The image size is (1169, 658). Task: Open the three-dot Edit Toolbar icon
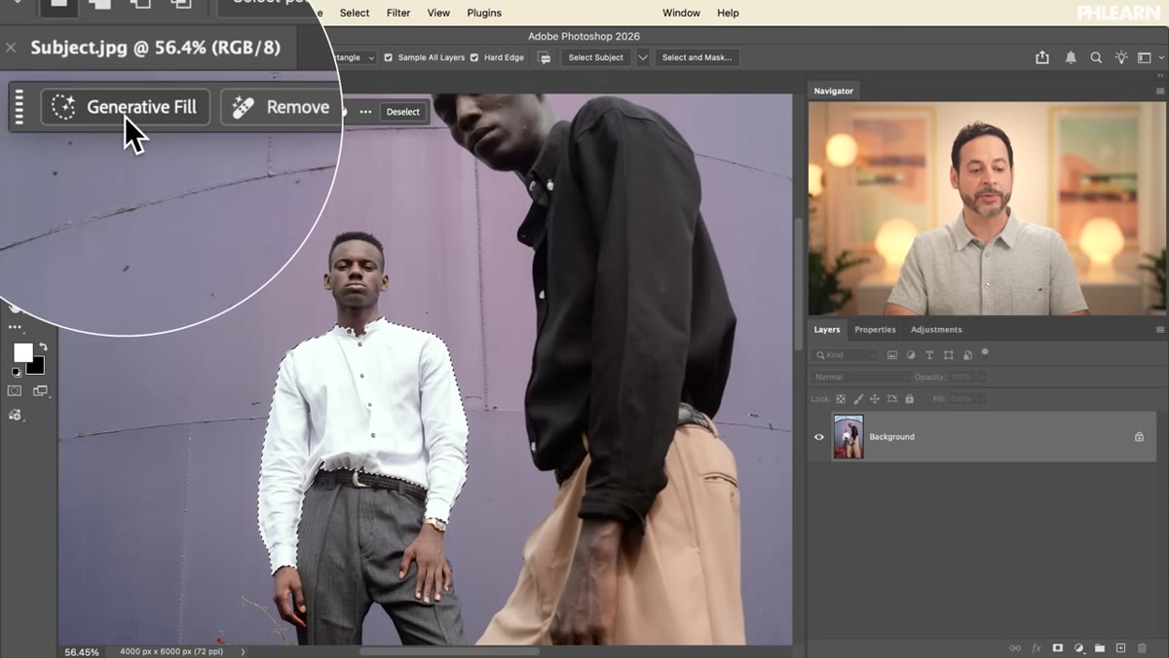click(15, 327)
